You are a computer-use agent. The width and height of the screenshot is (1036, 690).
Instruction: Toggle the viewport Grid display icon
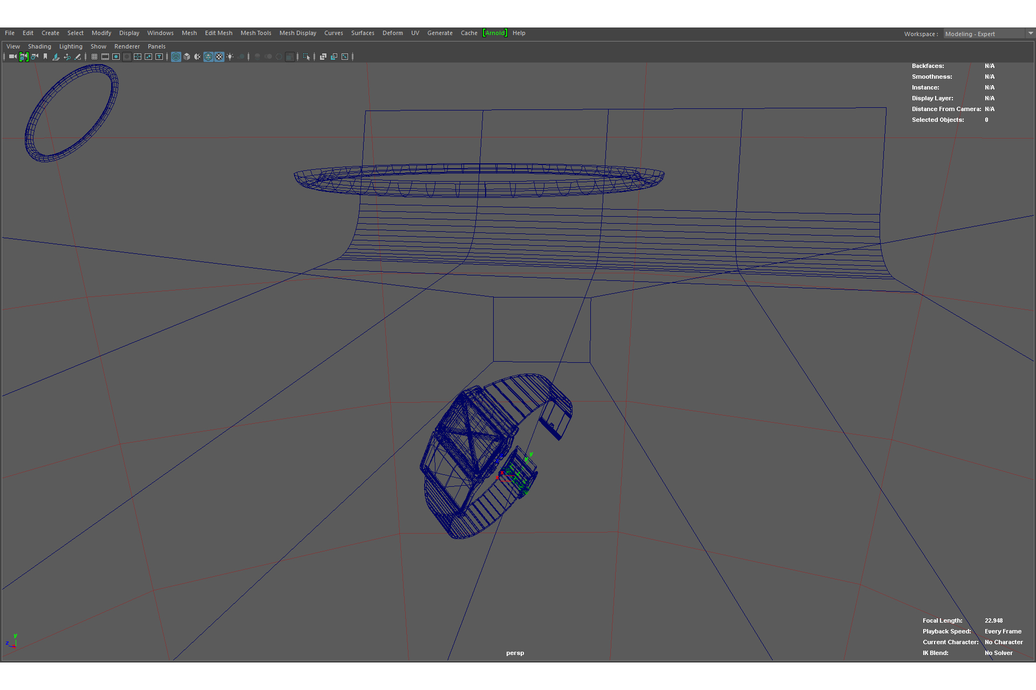click(94, 57)
